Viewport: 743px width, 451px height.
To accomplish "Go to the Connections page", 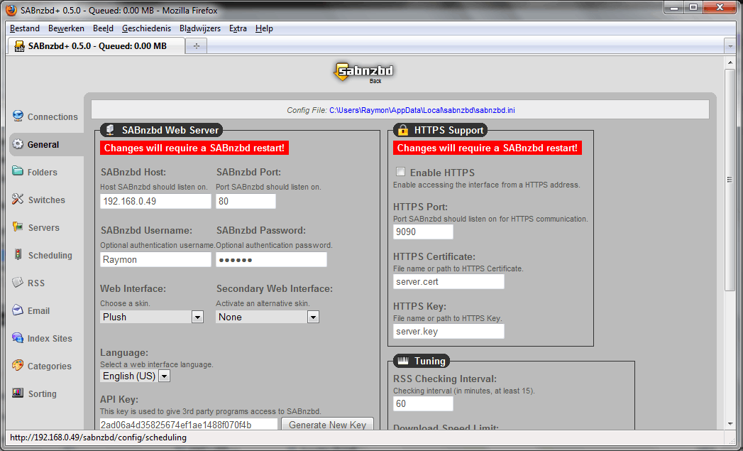I will tap(53, 116).
